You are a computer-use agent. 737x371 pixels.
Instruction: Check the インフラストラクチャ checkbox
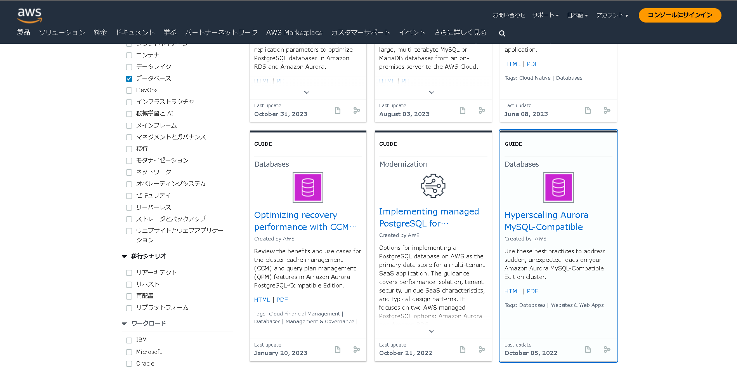[x=129, y=102]
